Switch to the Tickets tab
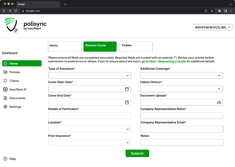This screenshot has height=167, width=235. [x=136, y=47]
